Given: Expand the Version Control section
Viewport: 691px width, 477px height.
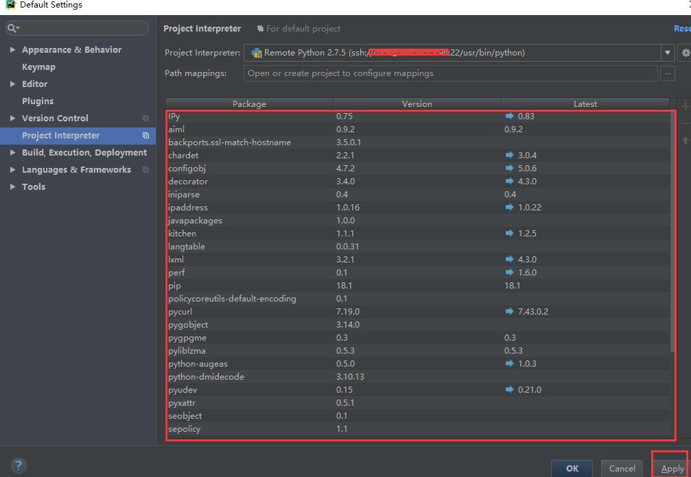Looking at the screenshot, I should [x=12, y=119].
